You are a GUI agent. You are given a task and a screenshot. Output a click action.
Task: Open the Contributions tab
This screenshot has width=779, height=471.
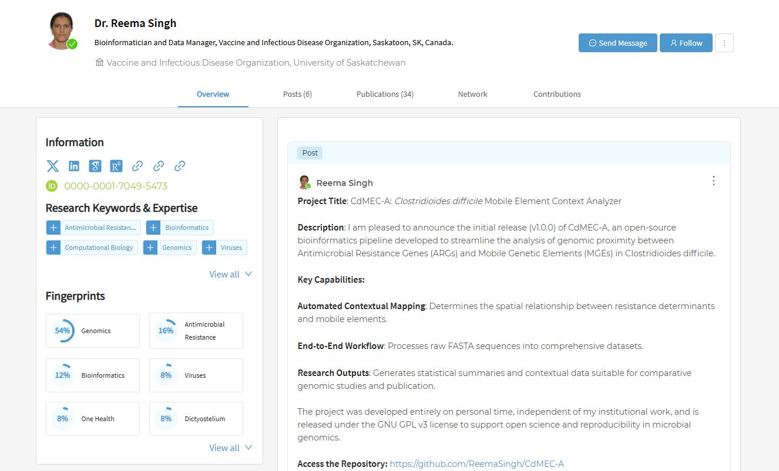[x=557, y=94]
